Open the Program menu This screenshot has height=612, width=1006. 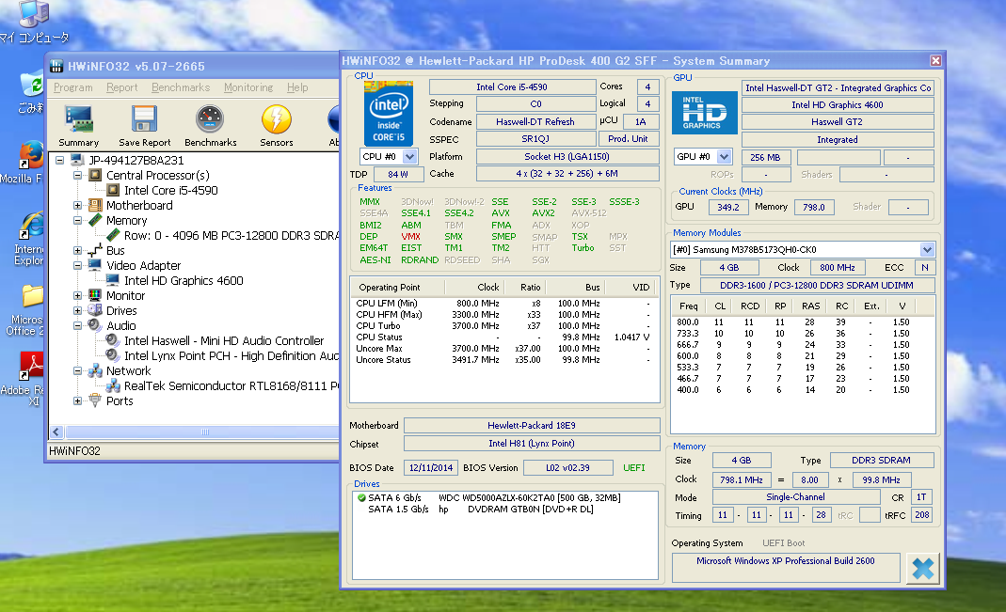pyautogui.click(x=73, y=87)
